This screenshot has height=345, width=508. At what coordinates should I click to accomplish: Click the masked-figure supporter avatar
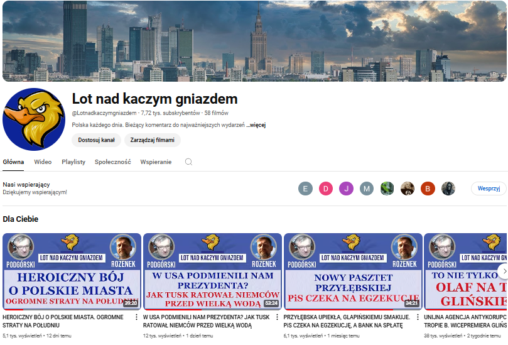(448, 189)
